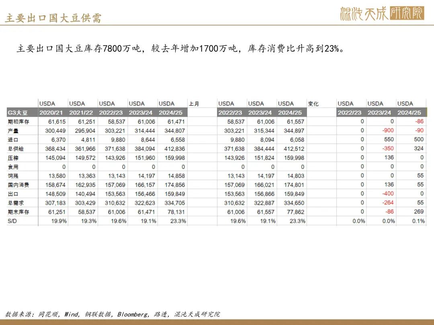434x325 pixels.
Task: Select the 期末库存 row label
Action: [x=18, y=212]
